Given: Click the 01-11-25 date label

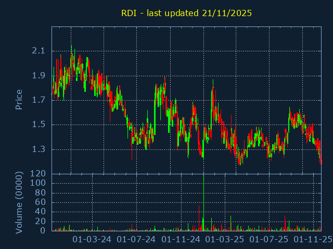Looking at the screenshot, I should click(x=313, y=240).
